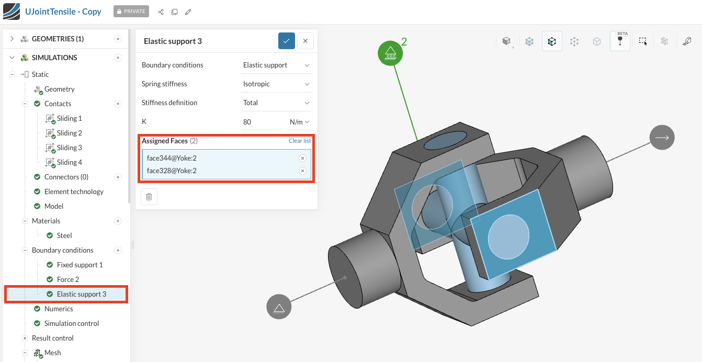The width and height of the screenshot is (702, 362).
Task: Collapse the SIMULATIONS section
Action: [x=12, y=58]
